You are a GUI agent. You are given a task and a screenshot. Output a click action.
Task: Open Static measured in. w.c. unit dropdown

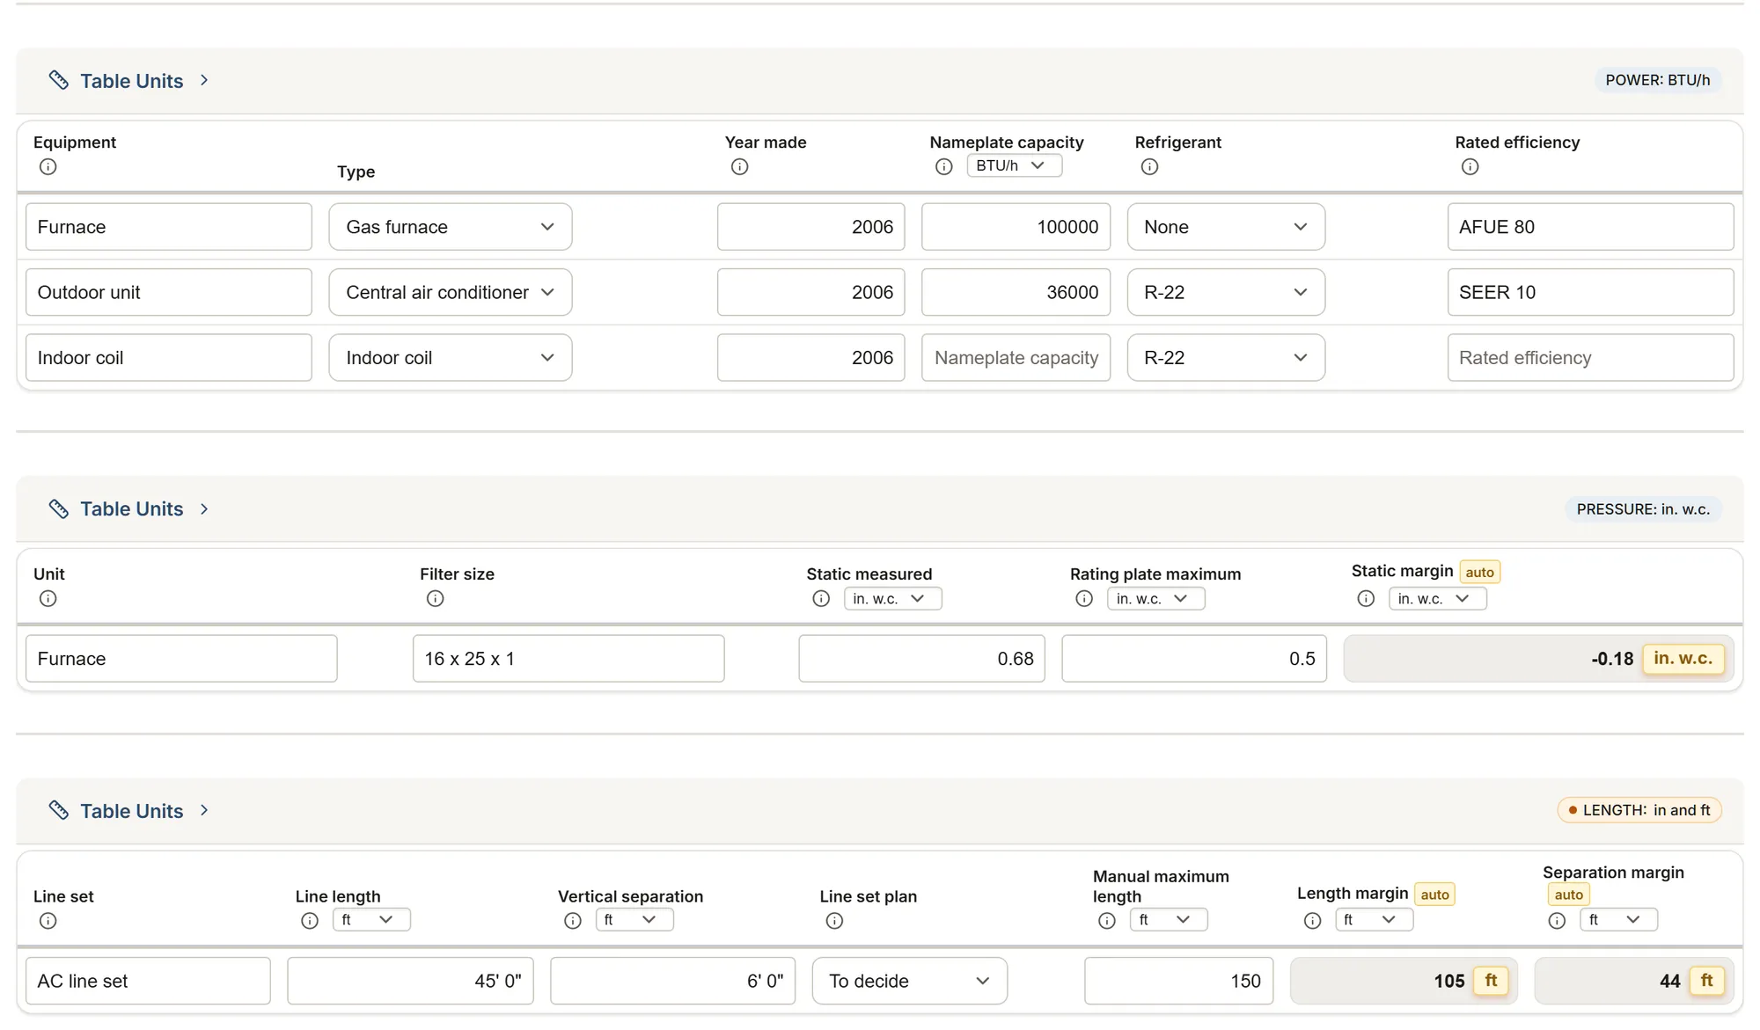coord(893,598)
